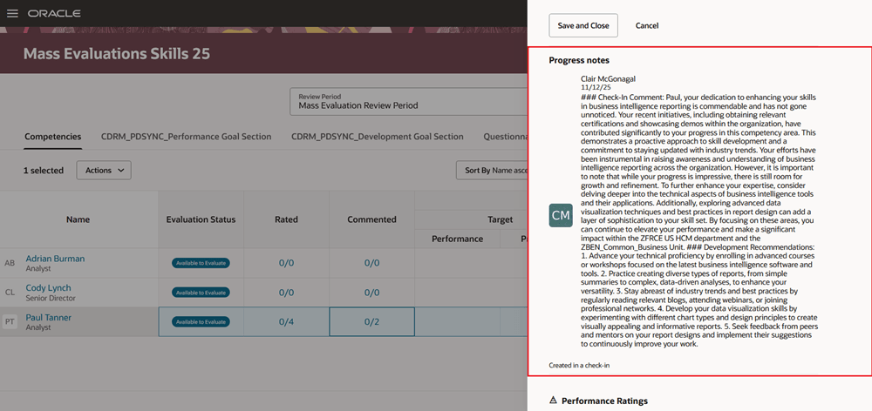Click Save and Close button

click(583, 25)
